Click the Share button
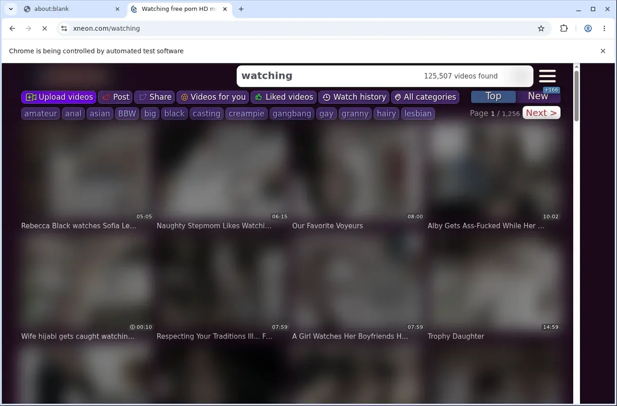The width and height of the screenshot is (617, 406). click(x=155, y=97)
